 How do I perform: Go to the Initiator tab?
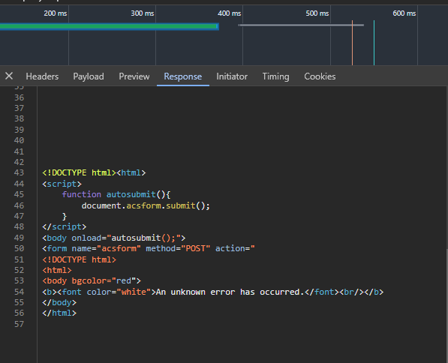(x=232, y=76)
